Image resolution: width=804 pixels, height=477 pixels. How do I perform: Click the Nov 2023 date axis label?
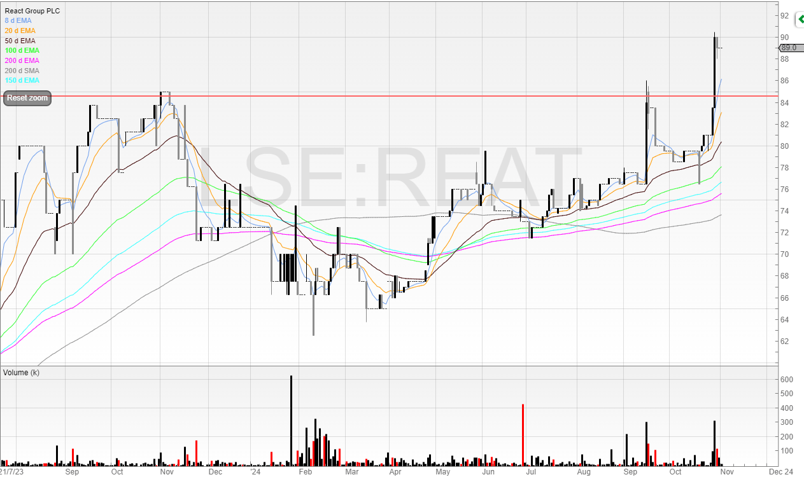(x=166, y=472)
